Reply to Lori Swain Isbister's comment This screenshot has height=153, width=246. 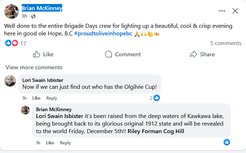(52, 98)
